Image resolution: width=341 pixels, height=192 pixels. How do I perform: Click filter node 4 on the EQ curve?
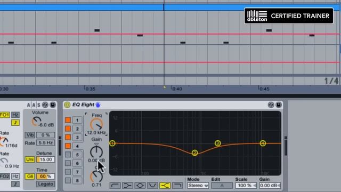[x=263, y=143]
